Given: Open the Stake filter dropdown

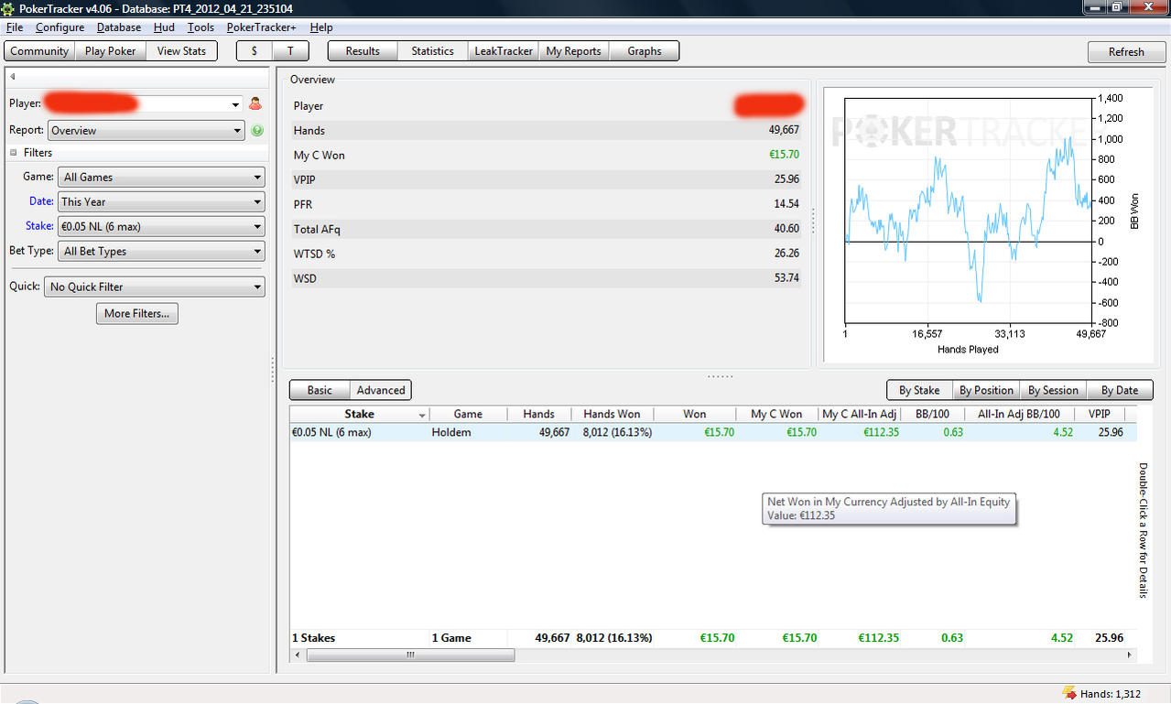Looking at the screenshot, I should tap(161, 227).
